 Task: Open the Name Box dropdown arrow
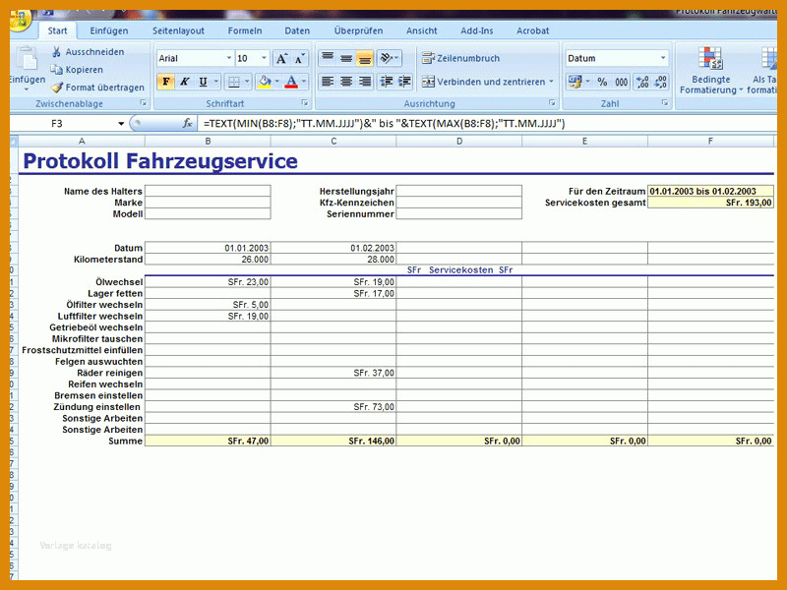coord(121,124)
